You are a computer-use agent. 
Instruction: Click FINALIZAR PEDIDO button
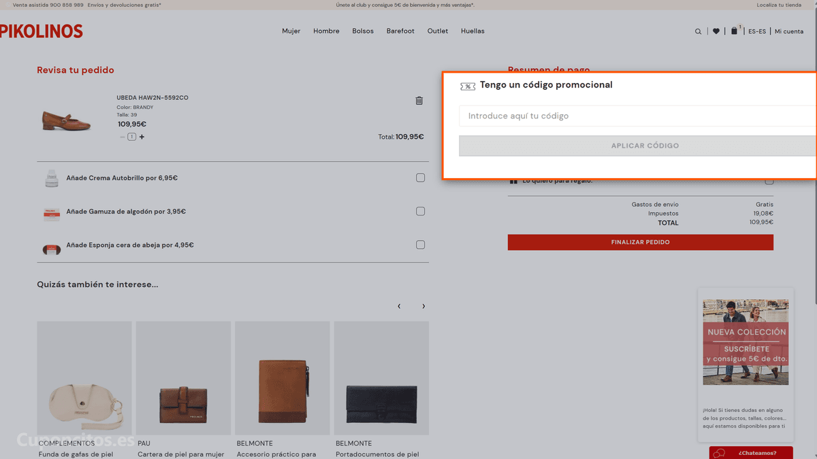pos(641,242)
